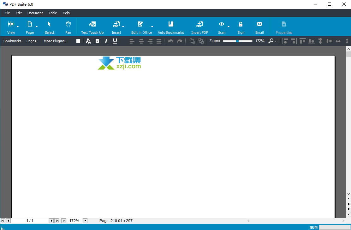Toggle underline formatting

(115, 41)
